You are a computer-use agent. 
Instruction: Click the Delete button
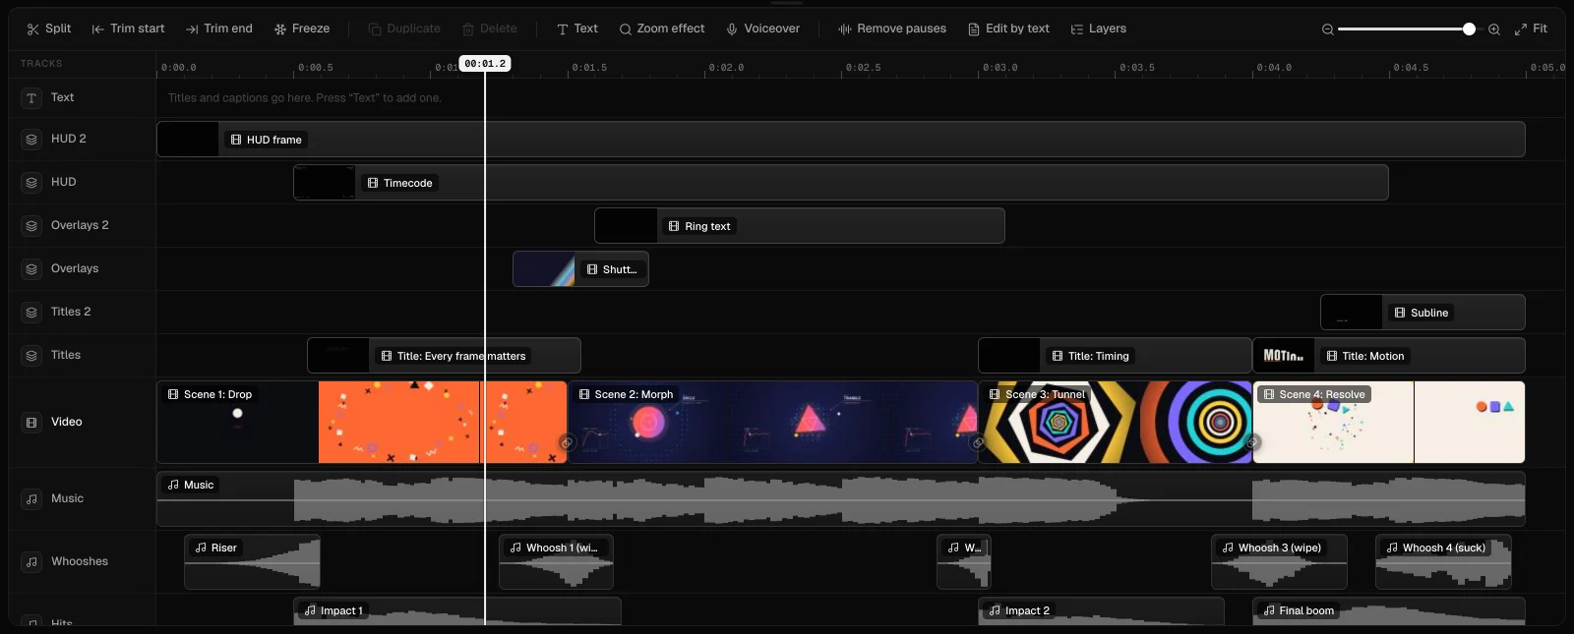(x=490, y=29)
